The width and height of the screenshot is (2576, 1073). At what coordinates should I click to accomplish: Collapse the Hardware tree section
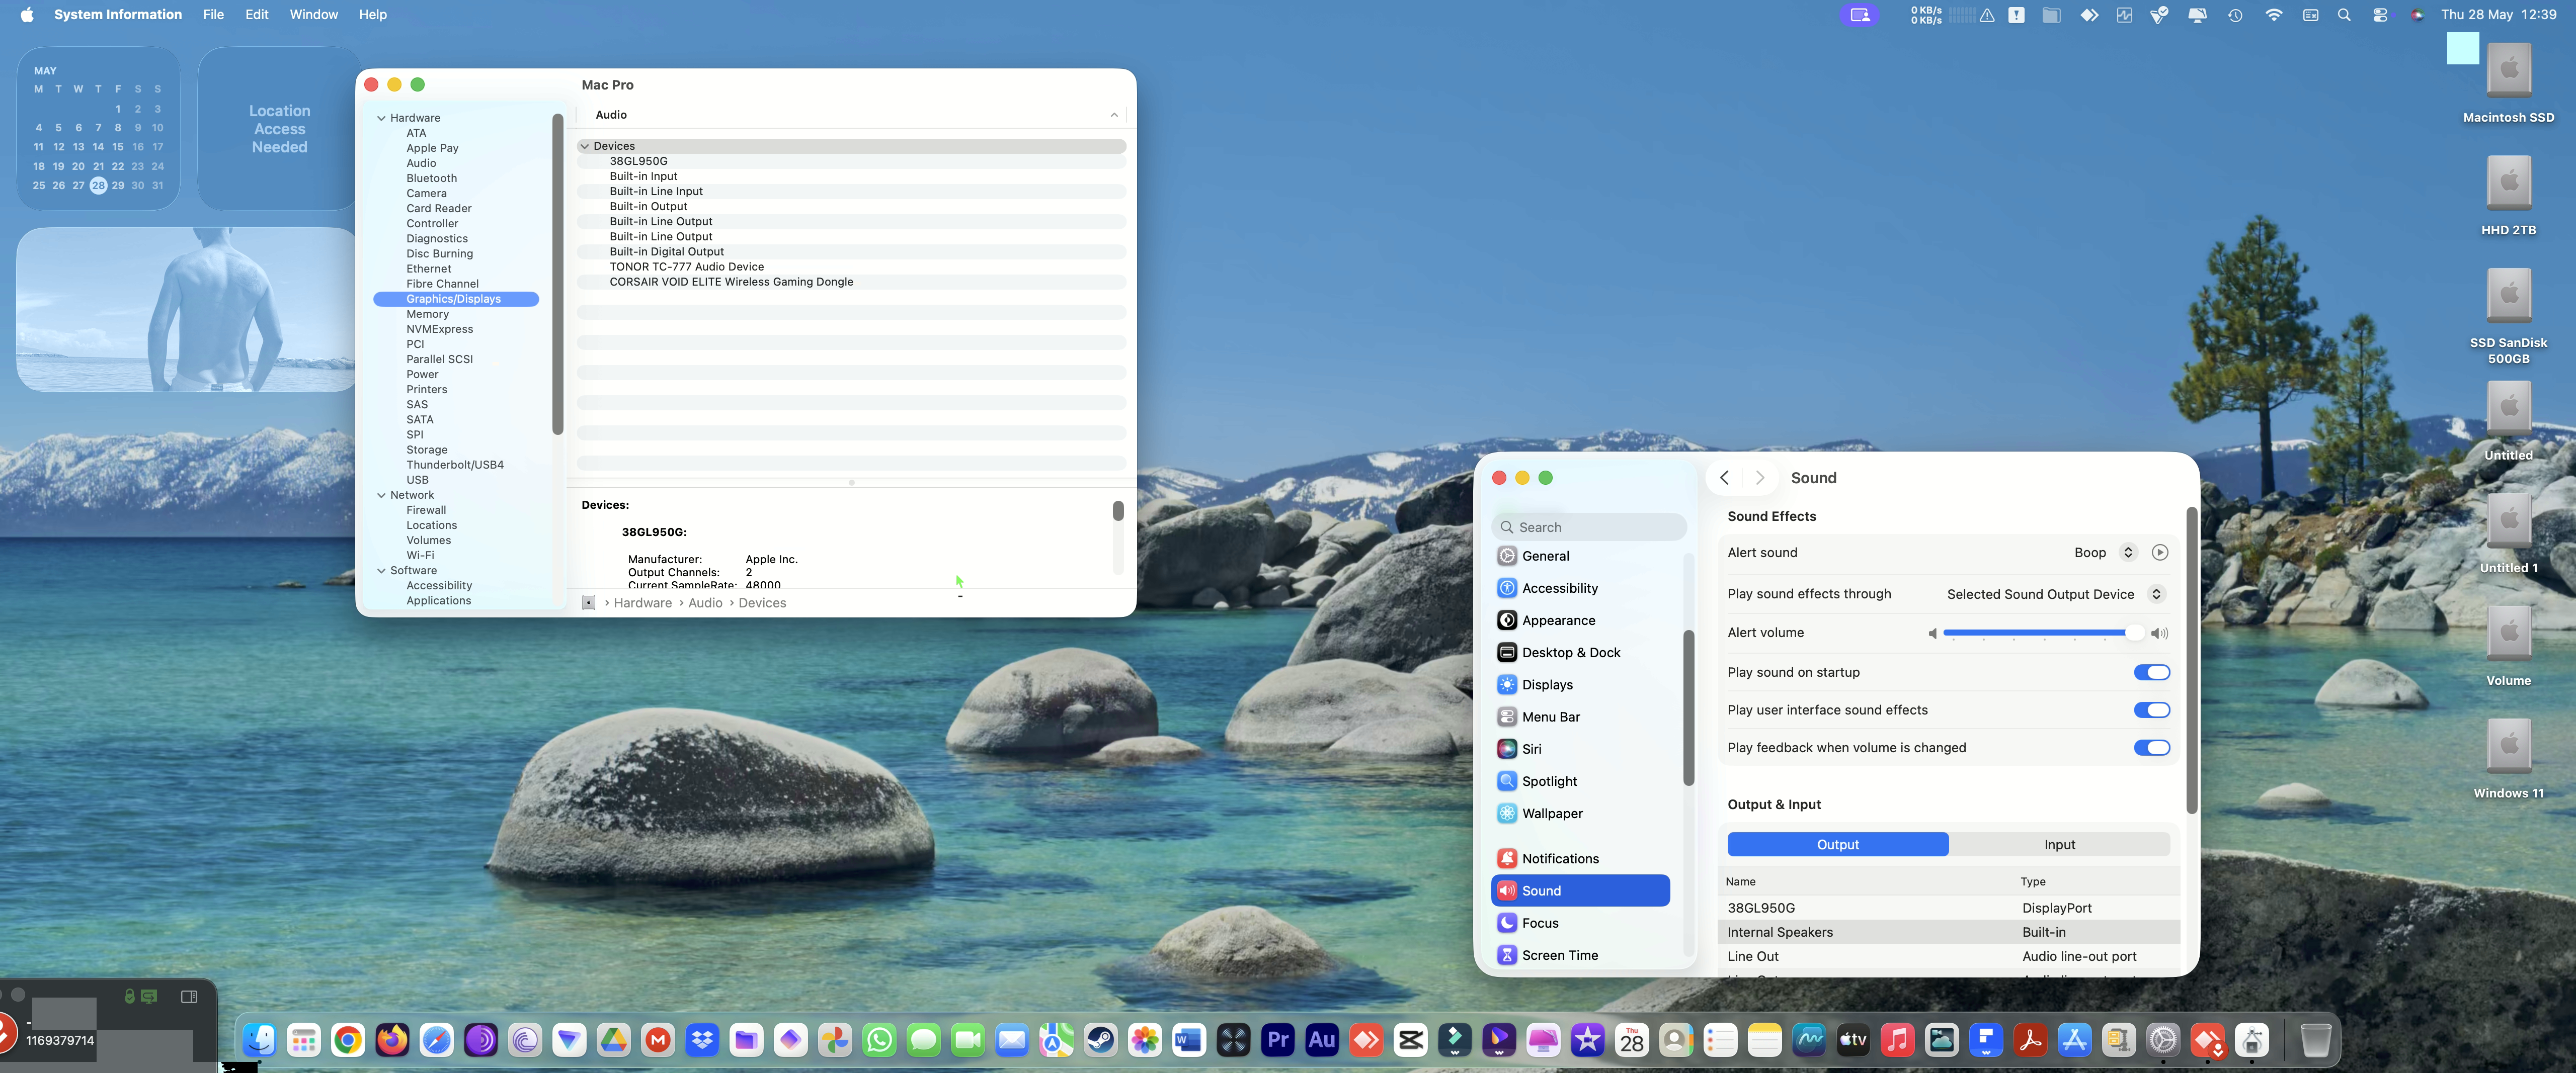381,118
